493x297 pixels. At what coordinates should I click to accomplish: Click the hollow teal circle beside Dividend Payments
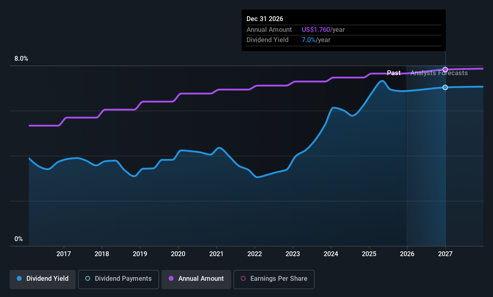pyautogui.click(x=88, y=278)
